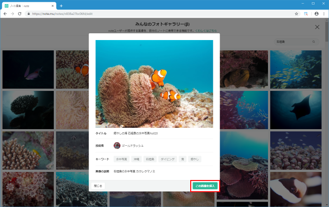This screenshot has width=329, height=207.
Task: Click the clownfish anemone preview image
Action: tap(154, 84)
